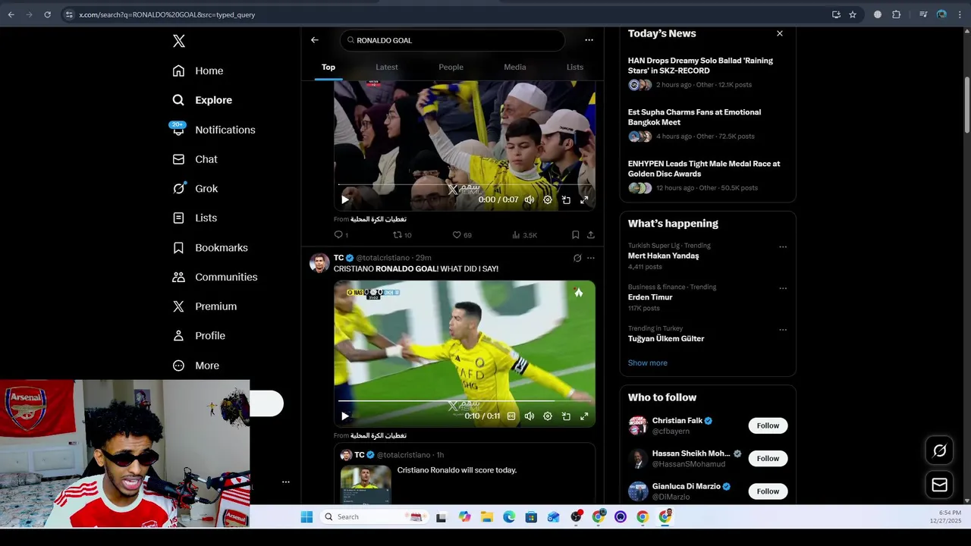Open Communities in the sidebar
This screenshot has width=971, height=546.
[x=215, y=277]
